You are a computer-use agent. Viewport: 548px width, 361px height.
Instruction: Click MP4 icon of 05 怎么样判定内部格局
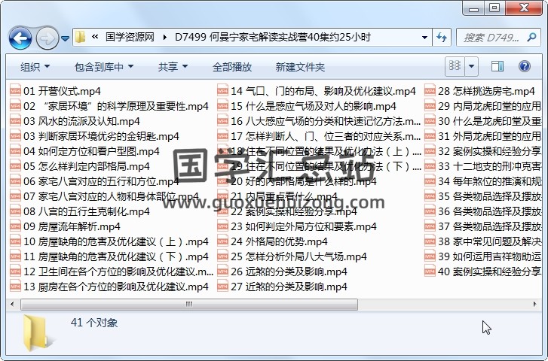[x=15, y=166]
